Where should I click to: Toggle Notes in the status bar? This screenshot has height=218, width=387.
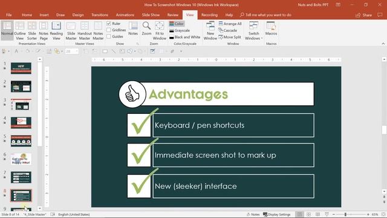(253, 214)
